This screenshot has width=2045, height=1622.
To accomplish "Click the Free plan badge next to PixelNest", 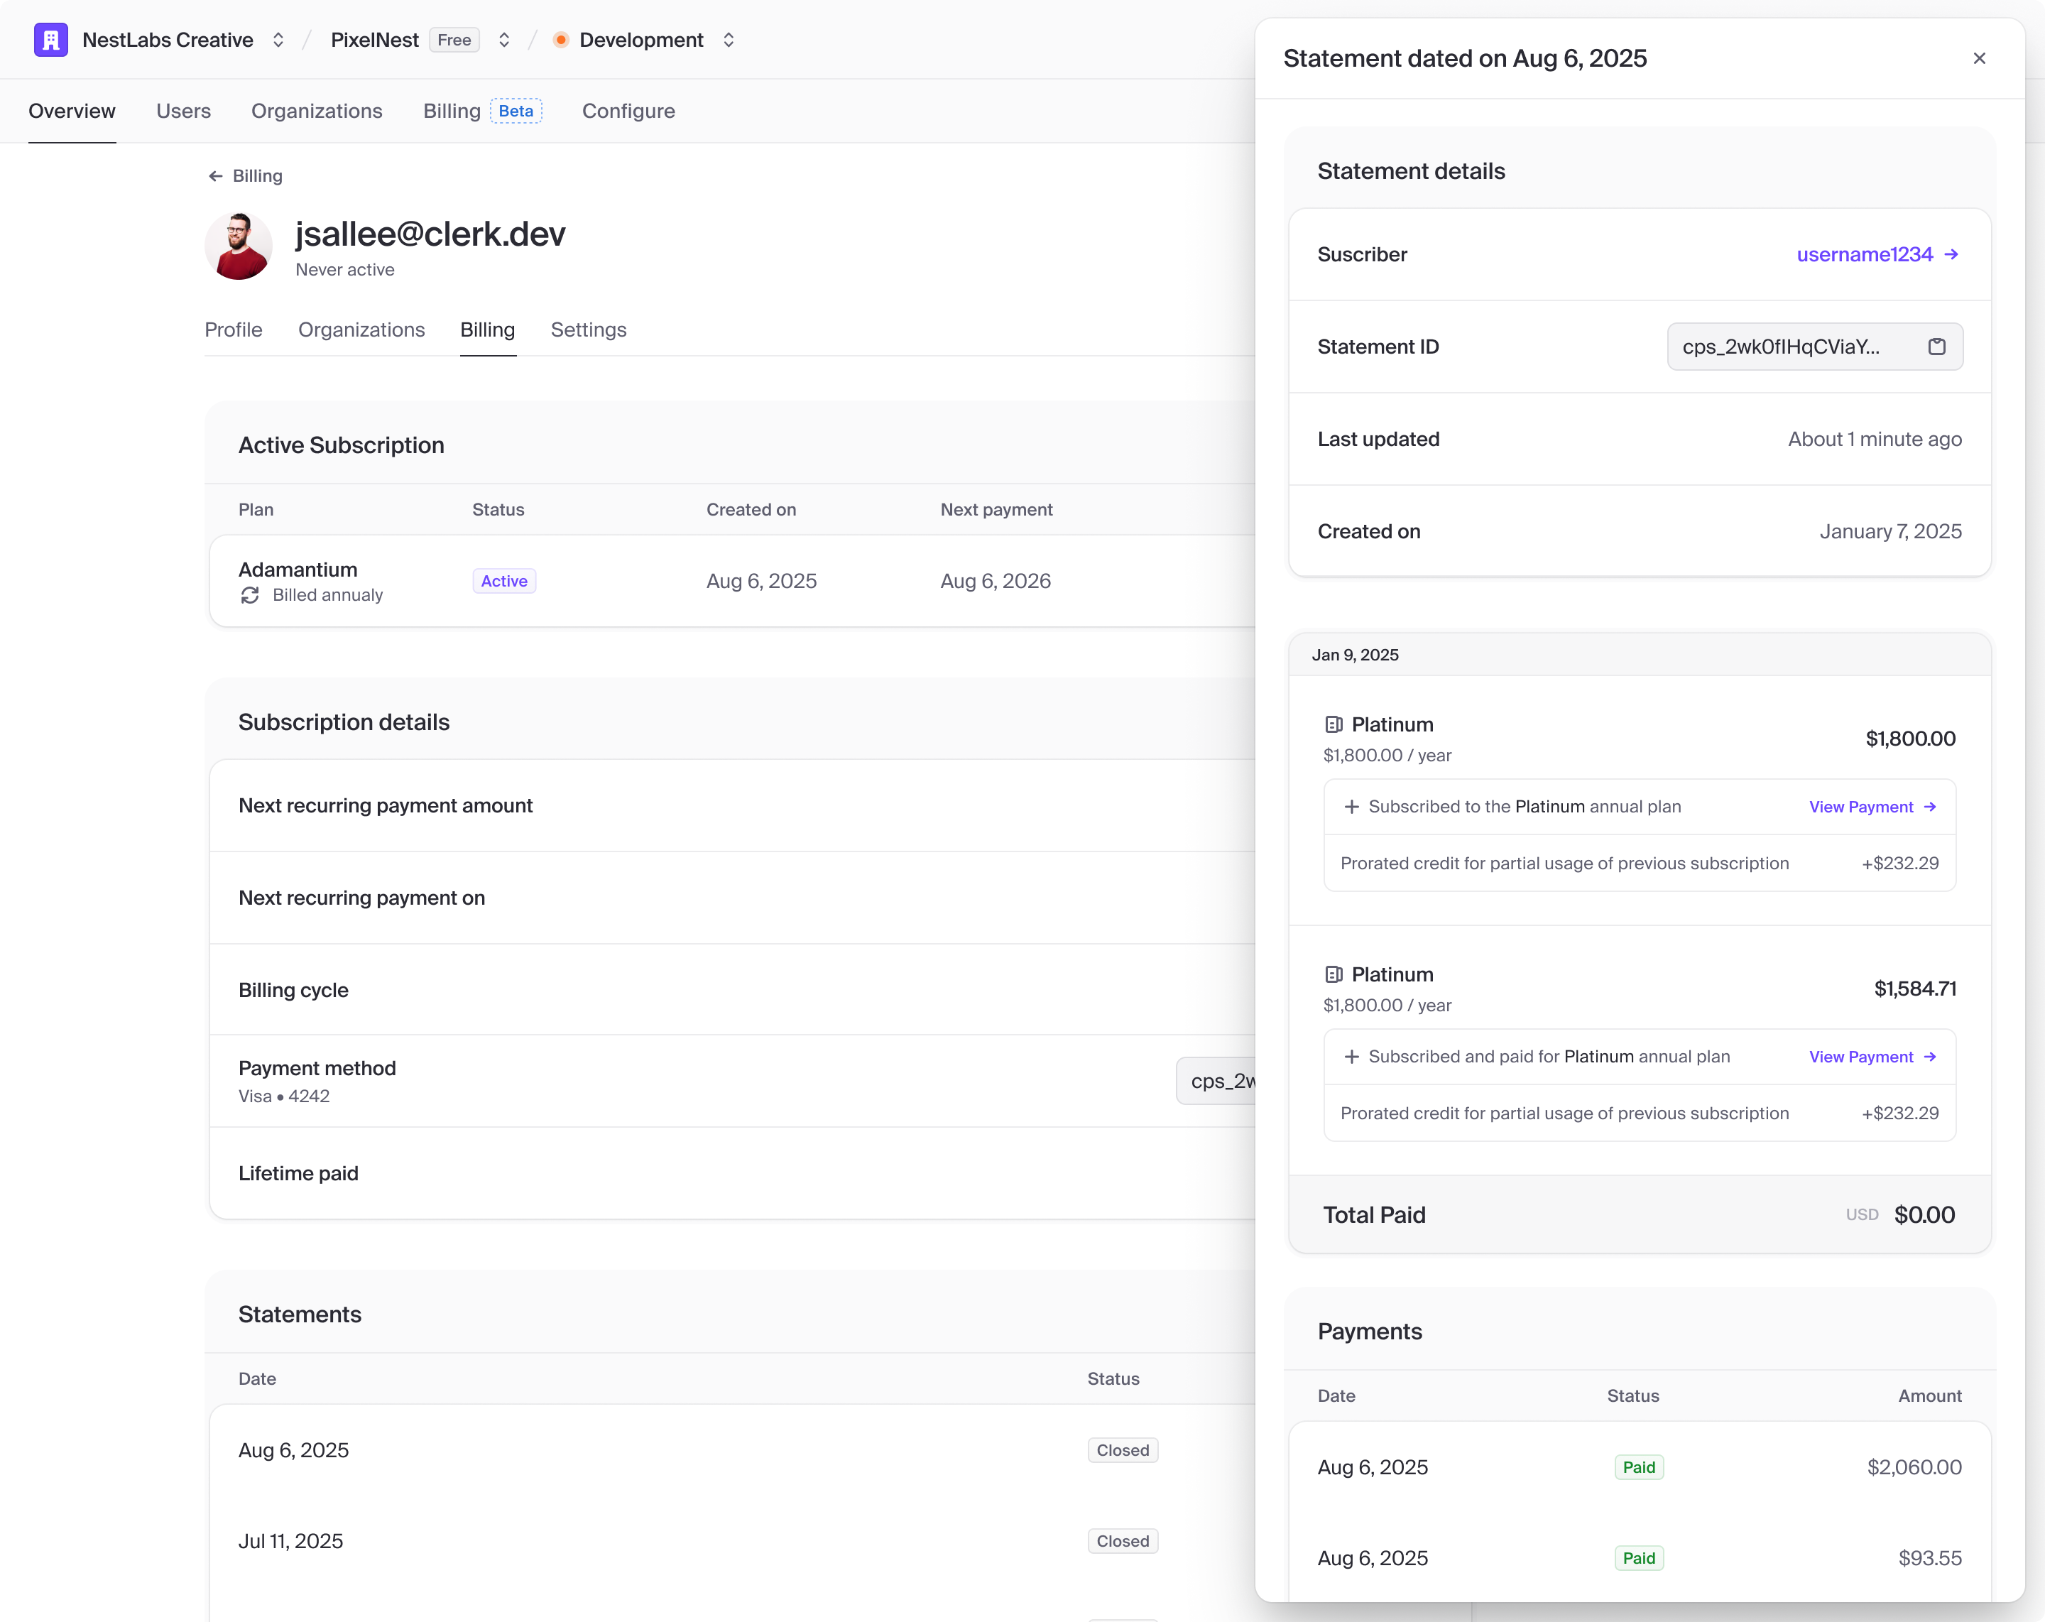I will (454, 40).
